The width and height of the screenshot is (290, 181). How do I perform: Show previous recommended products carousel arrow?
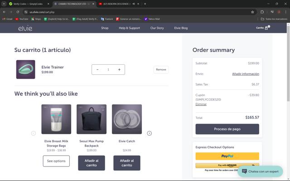(33, 133)
